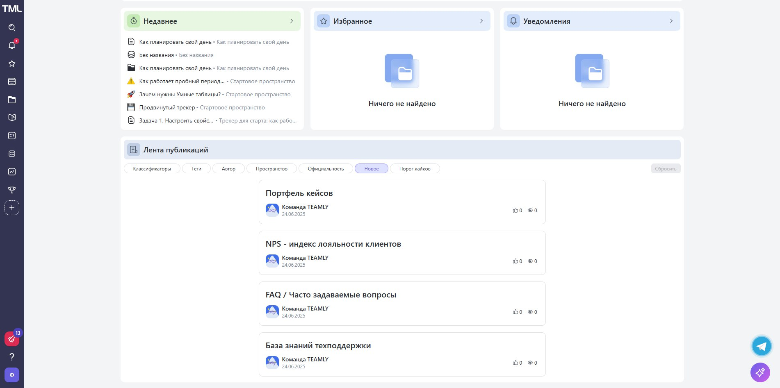Expand the 'Избранное' panel via its chevron
Image resolution: width=780 pixels, height=388 pixels.
tap(481, 21)
